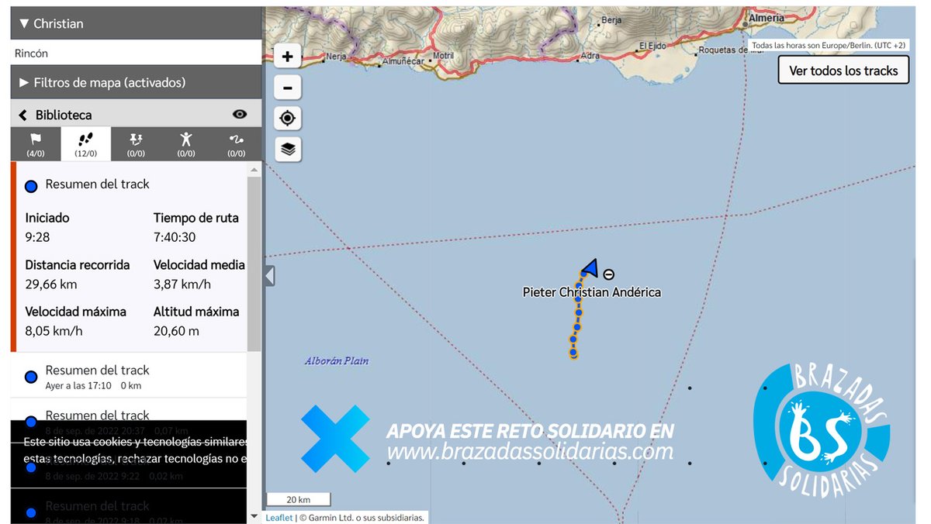Click blue dot of Ayer 17:10 track
Screen dimensions: 931x524
(x=31, y=377)
